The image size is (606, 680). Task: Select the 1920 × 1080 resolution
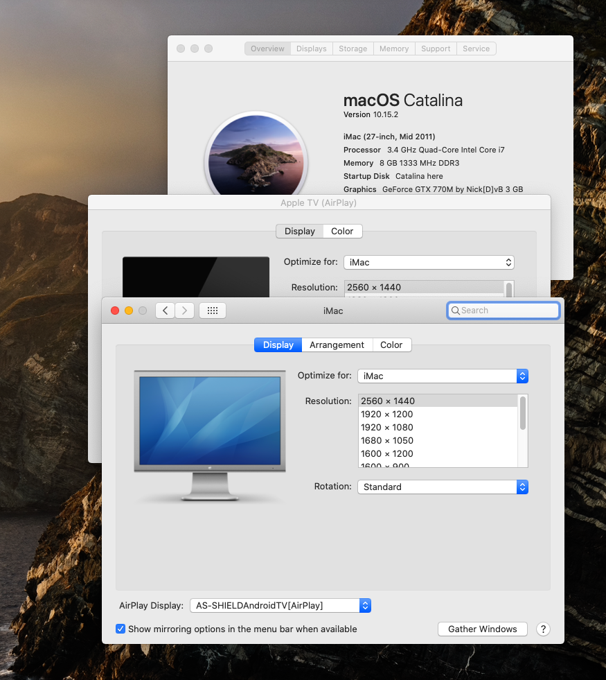click(438, 427)
